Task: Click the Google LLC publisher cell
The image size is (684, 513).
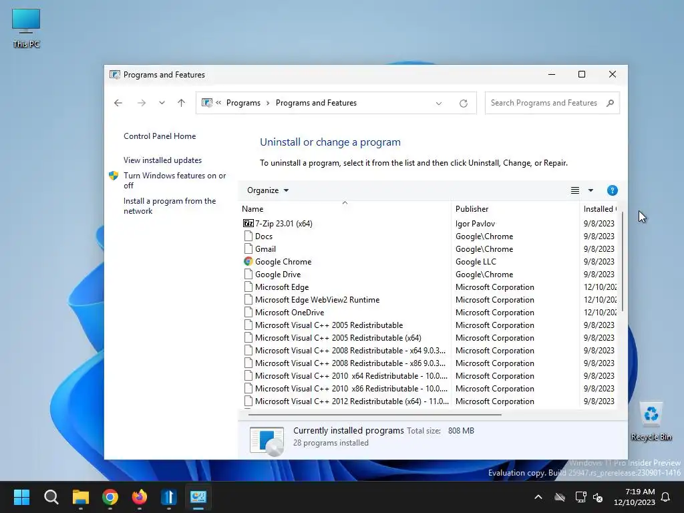Action: click(476, 262)
